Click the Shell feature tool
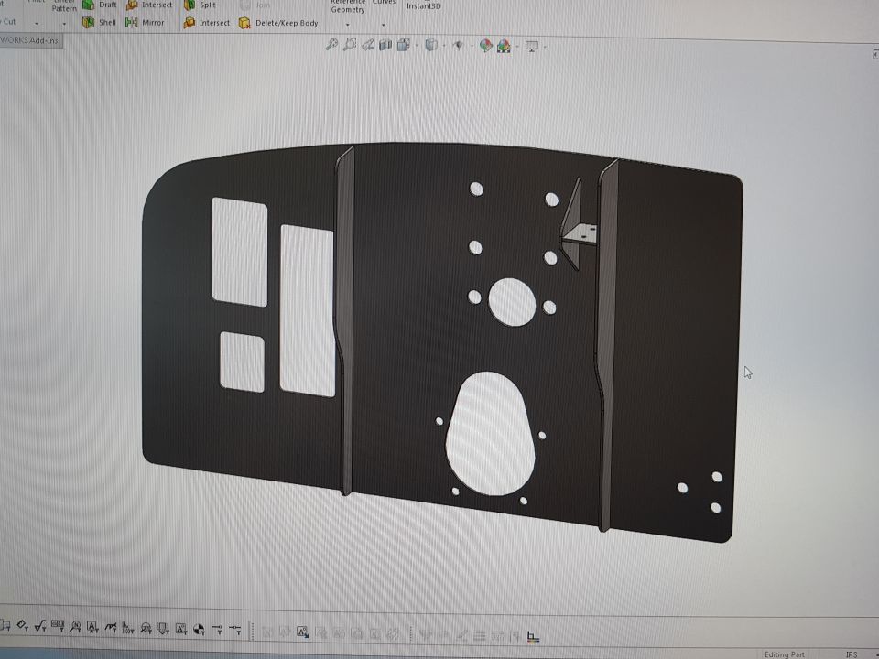The width and height of the screenshot is (879, 659). pyautogui.click(x=99, y=22)
